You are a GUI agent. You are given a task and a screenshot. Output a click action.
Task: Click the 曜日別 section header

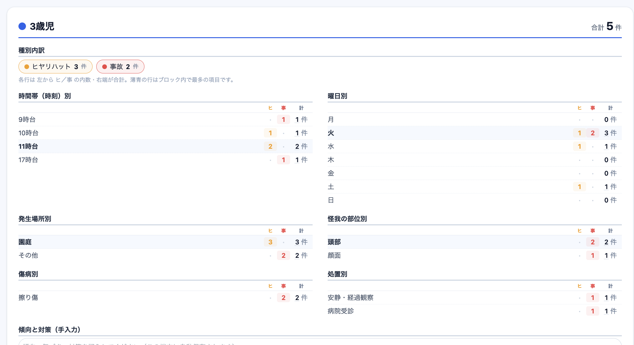click(x=337, y=96)
